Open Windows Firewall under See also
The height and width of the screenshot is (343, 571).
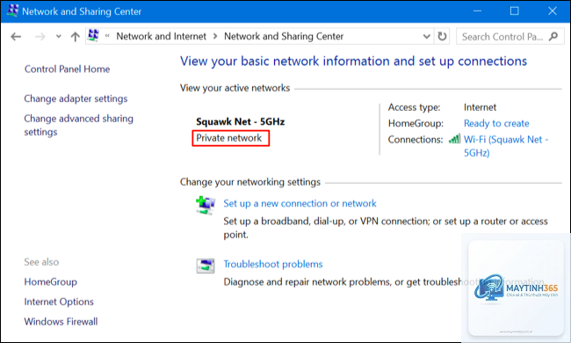61,322
